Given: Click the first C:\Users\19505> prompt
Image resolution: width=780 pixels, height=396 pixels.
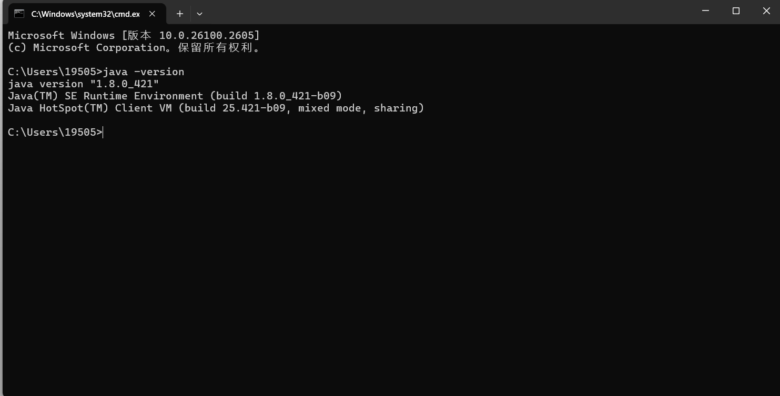Looking at the screenshot, I should pos(55,72).
